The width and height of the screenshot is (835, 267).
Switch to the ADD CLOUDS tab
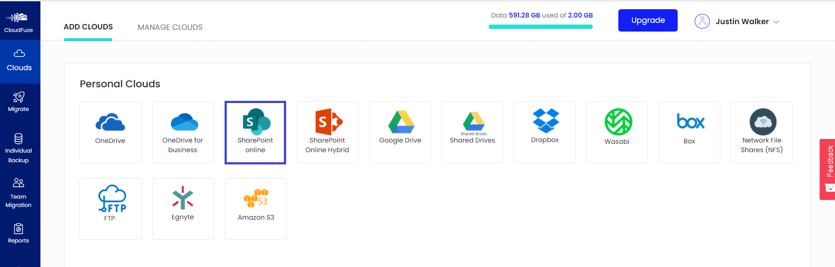(x=88, y=27)
